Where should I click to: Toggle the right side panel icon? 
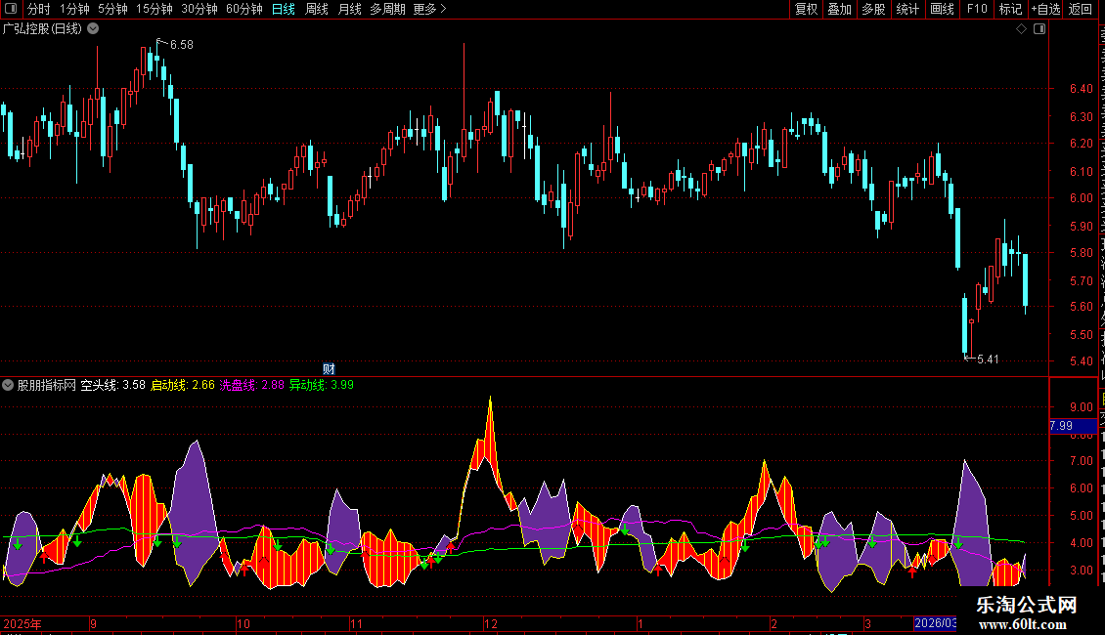(x=1039, y=29)
